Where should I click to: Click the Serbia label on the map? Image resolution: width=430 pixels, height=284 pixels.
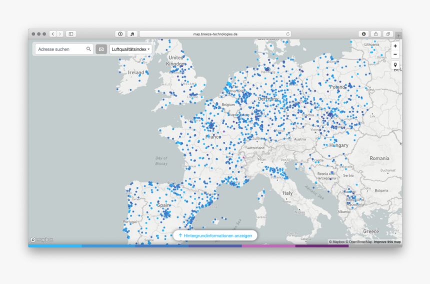pyautogui.click(x=348, y=175)
